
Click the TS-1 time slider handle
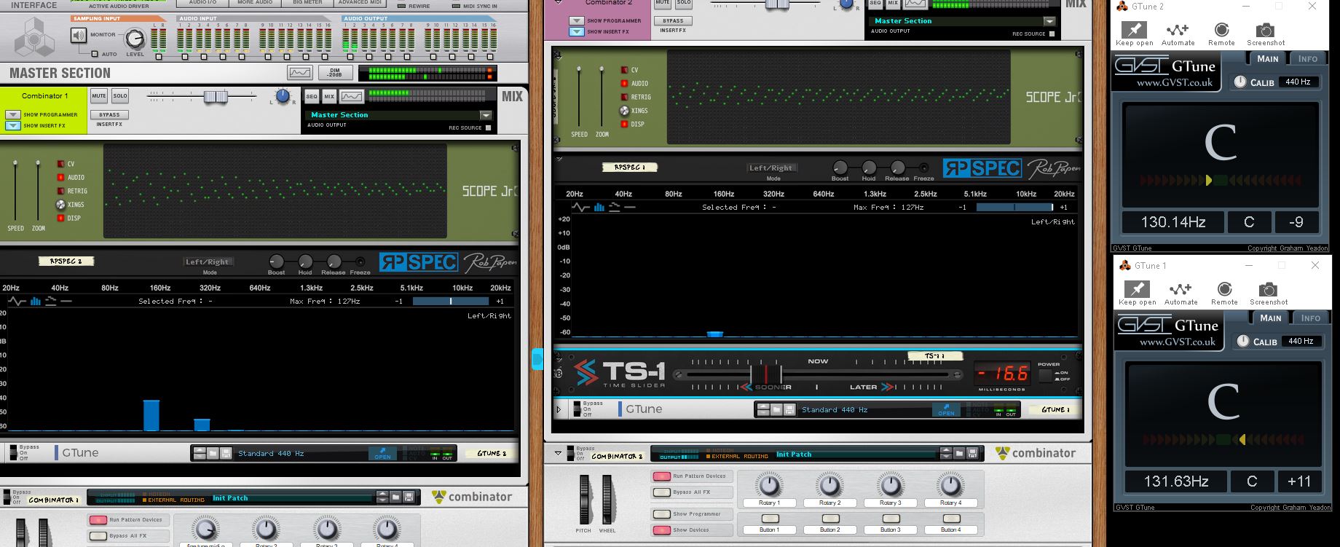pos(766,374)
